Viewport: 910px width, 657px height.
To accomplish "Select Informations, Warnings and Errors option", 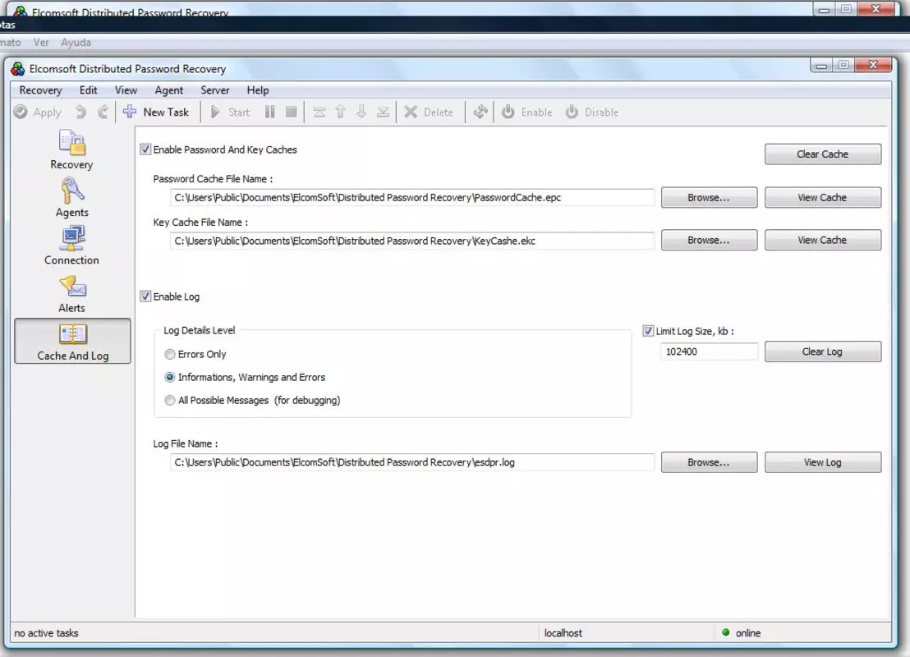I will (x=169, y=377).
